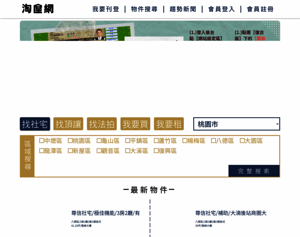Click the 41.33坪/電梯大樓 listing detail
The width and height of the screenshot is (300, 237).
point(81,226)
